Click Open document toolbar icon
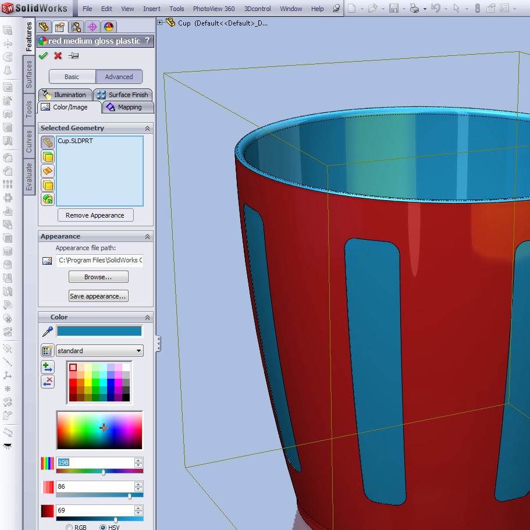This screenshot has height=530, width=530. pyautogui.click(x=372, y=8)
